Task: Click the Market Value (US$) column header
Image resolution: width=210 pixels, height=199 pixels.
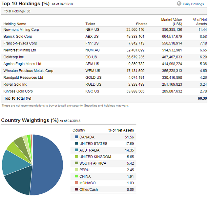Action: (x=172, y=22)
